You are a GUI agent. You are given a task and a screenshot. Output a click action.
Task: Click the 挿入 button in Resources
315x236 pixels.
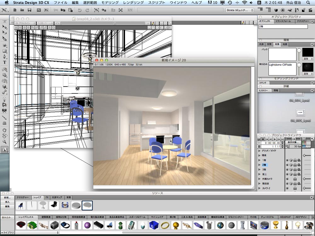[x=8, y=202]
